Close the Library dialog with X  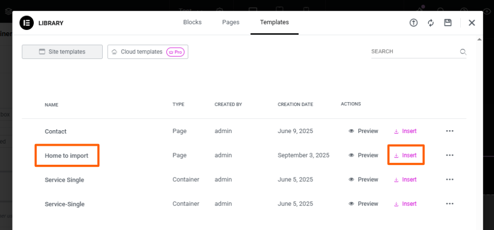pyautogui.click(x=472, y=23)
